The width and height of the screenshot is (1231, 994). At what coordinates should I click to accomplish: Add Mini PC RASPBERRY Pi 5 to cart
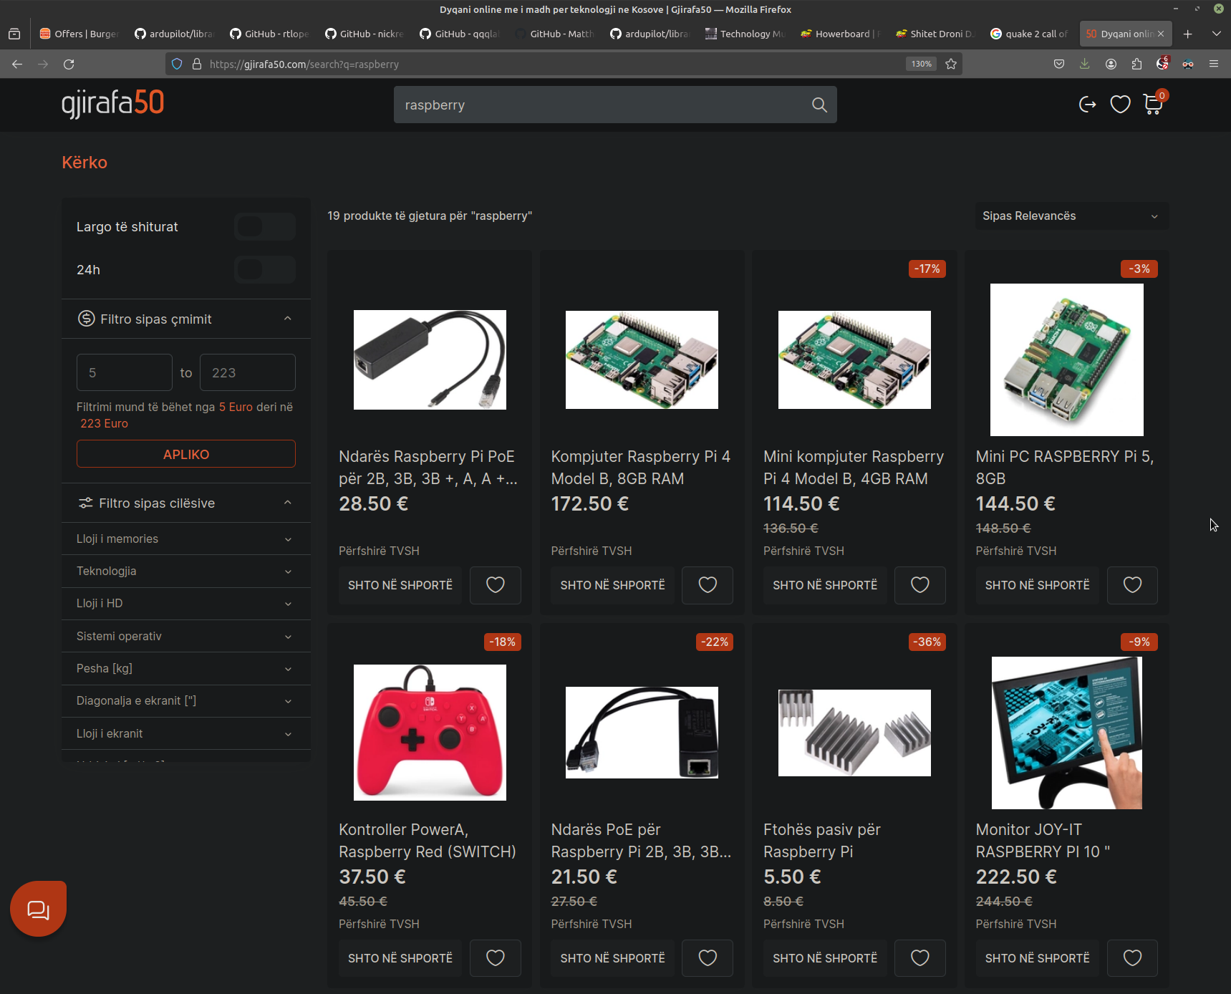tap(1037, 585)
